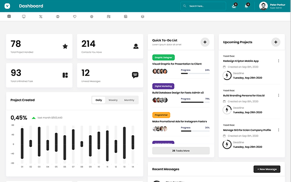Click the + New Message button
Viewport: 291px width, 182px height.
[x=266, y=169]
